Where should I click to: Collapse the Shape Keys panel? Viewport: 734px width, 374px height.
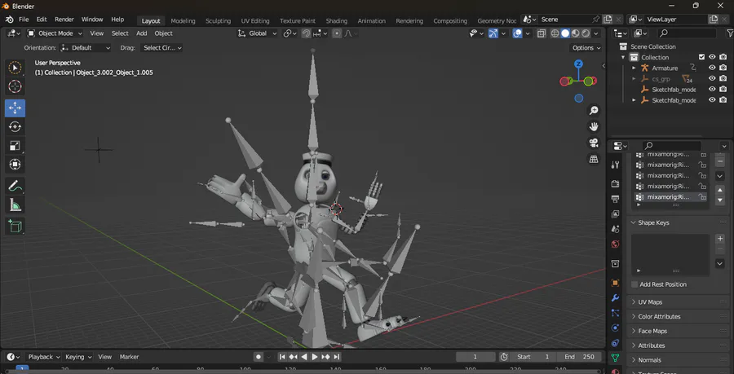click(653, 222)
